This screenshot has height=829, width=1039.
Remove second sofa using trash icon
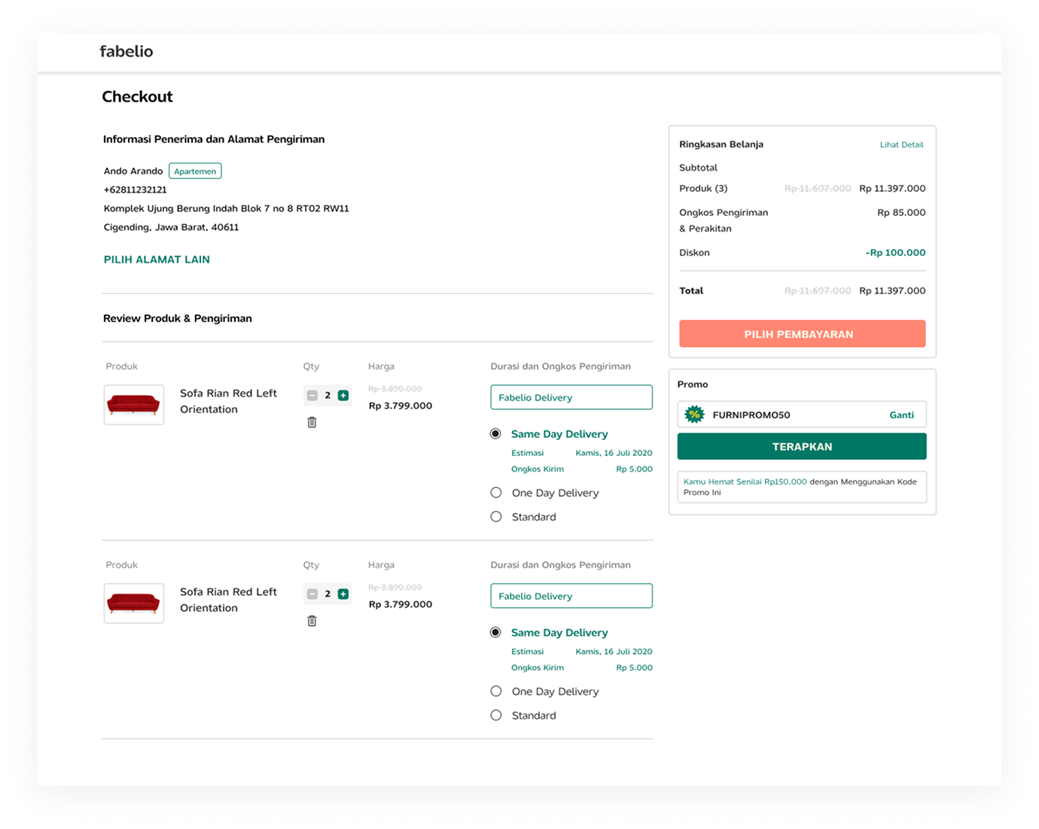point(312,621)
